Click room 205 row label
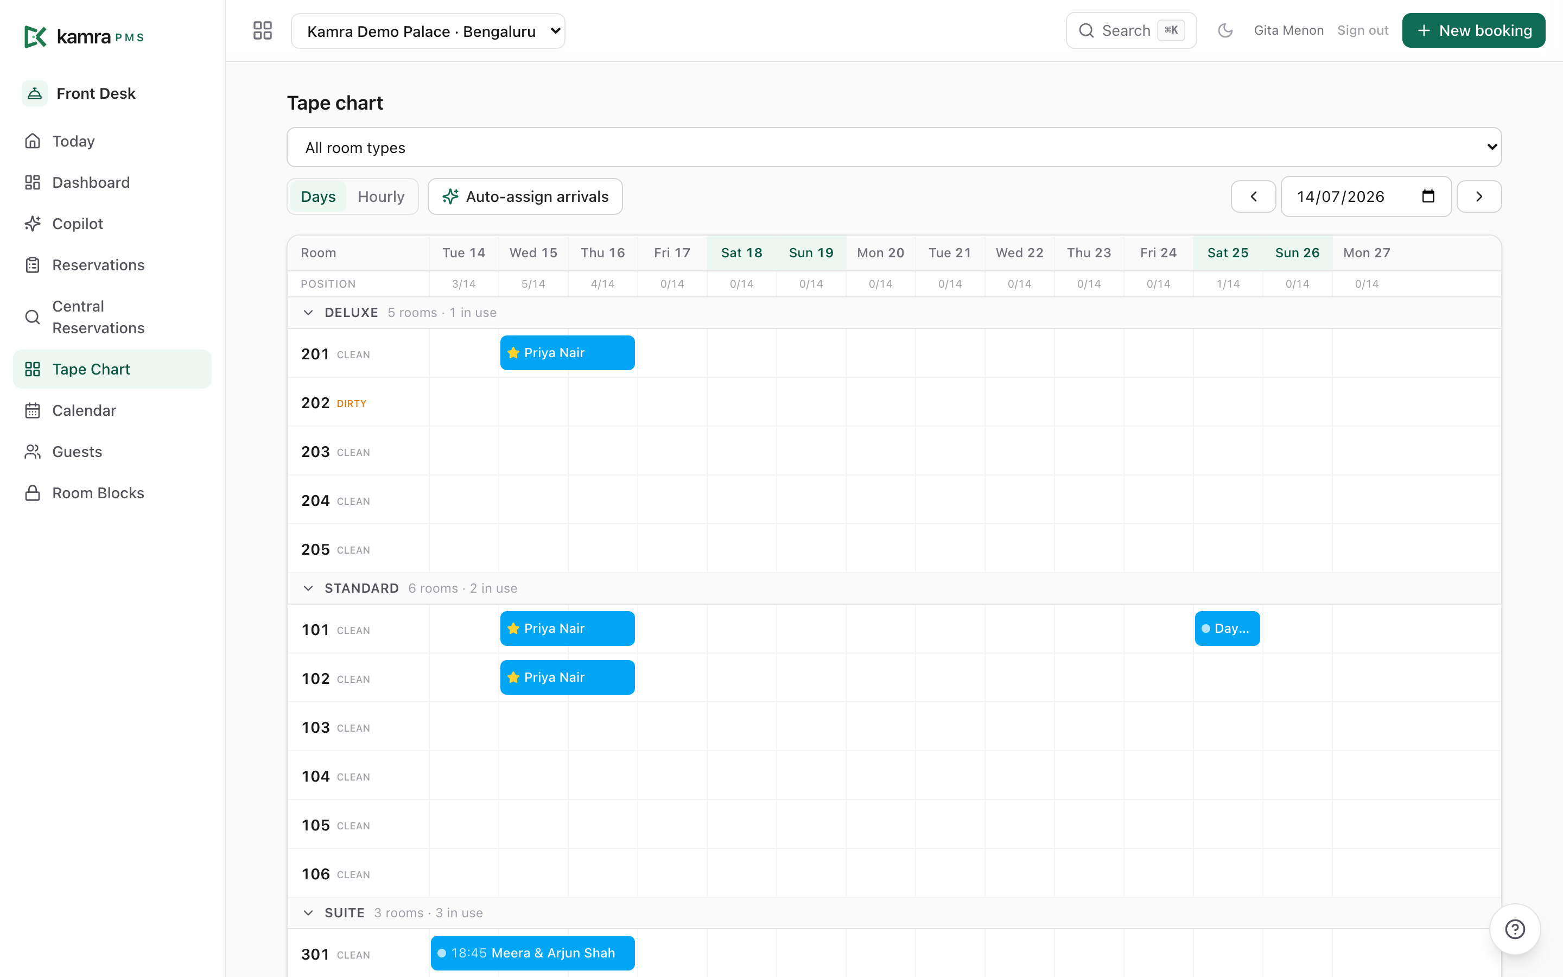Screen dimensions: 1563x977 [335, 550]
